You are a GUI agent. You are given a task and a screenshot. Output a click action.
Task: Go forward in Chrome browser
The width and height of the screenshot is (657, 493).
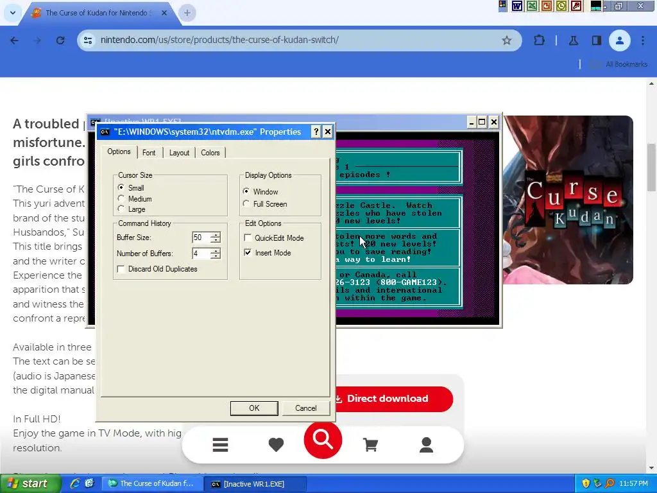pos(37,40)
